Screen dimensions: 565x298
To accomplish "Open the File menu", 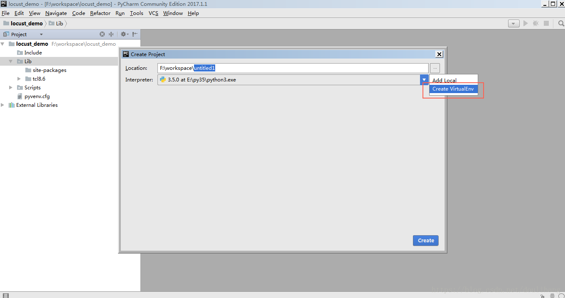I will pos(5,13).
